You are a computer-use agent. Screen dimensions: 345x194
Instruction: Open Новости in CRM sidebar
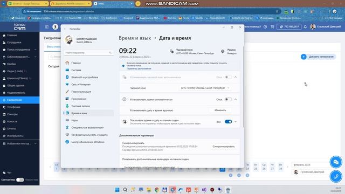click(x=12, y=121)
